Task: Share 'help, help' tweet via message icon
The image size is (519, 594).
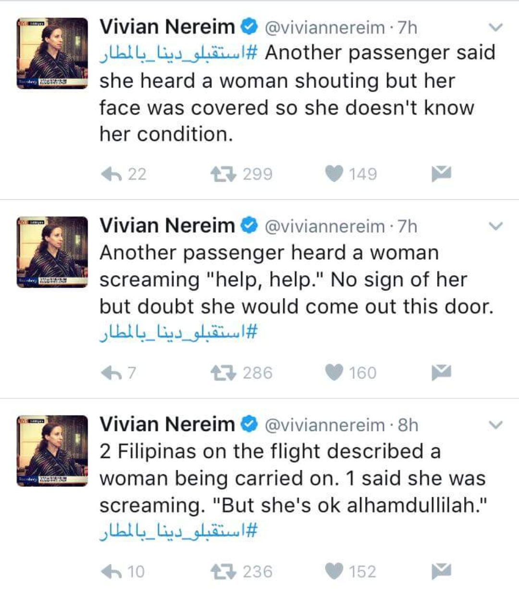Action: click(441, 372)
